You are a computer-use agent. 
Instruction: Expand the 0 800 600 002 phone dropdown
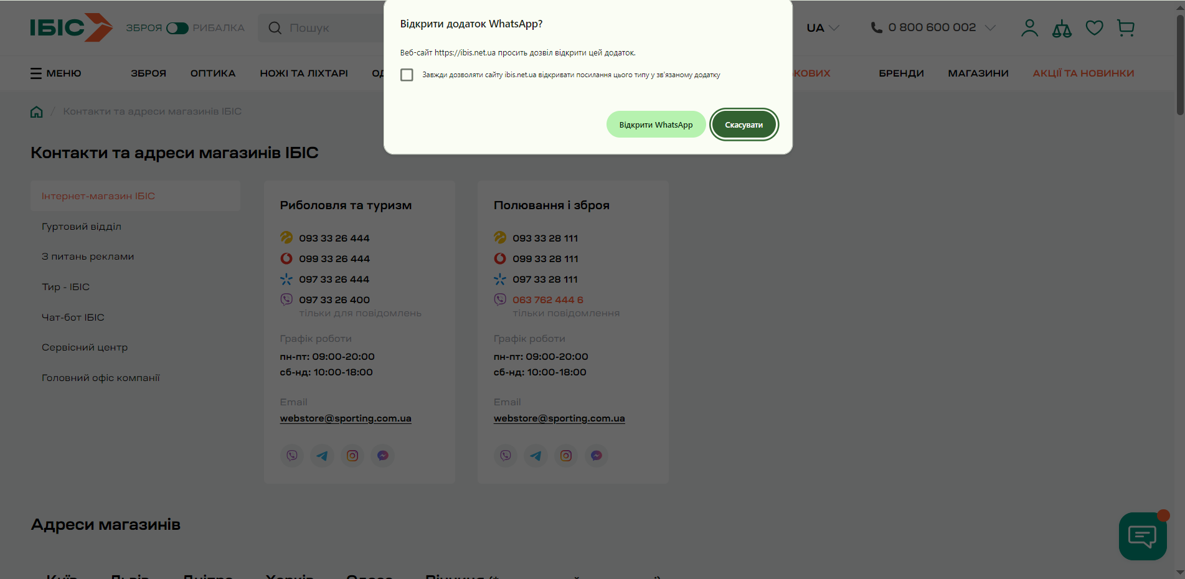tap(990, 27)
